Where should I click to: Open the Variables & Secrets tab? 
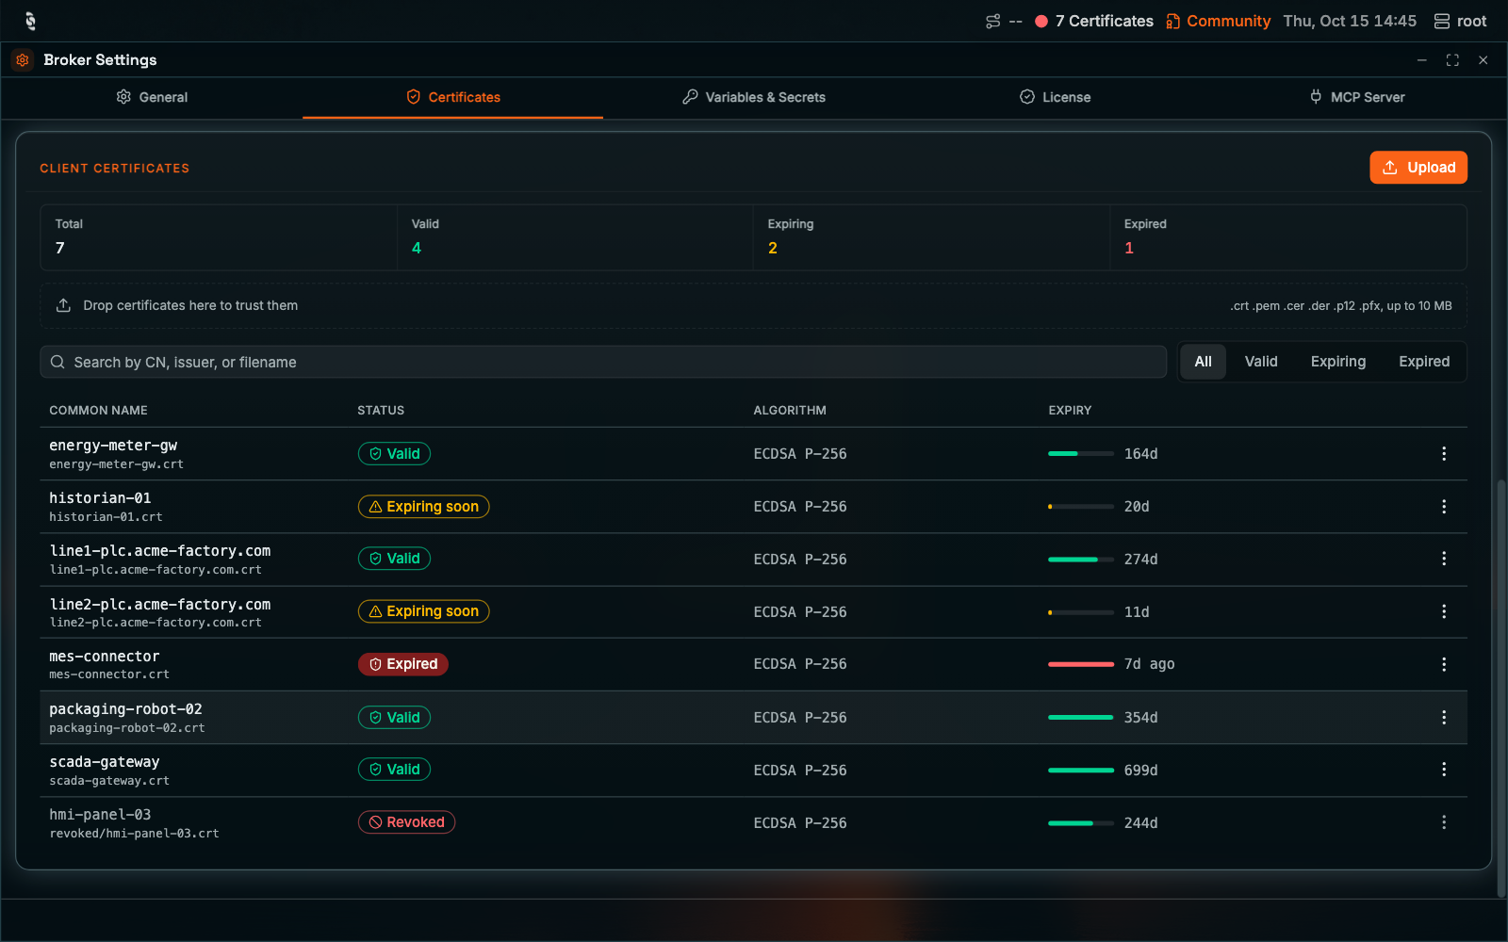pos(754,97)
